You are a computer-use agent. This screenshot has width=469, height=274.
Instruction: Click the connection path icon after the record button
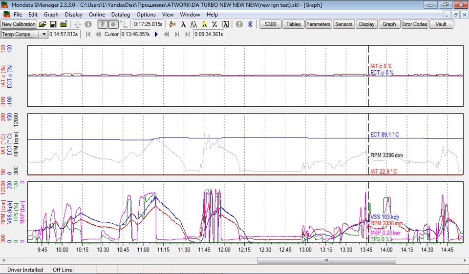(x=124, y=24)
